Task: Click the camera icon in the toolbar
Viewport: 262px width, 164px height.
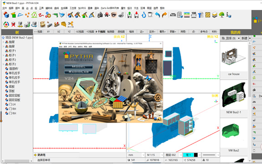Action: pyautogui.click(x=100, y=15)
